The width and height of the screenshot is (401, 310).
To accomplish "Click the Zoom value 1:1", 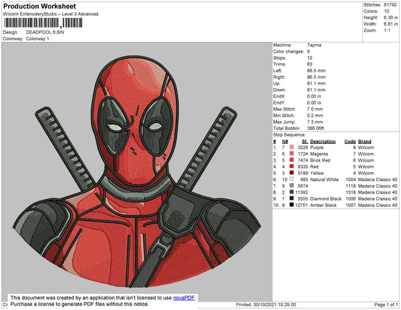I will pos(387,31).
